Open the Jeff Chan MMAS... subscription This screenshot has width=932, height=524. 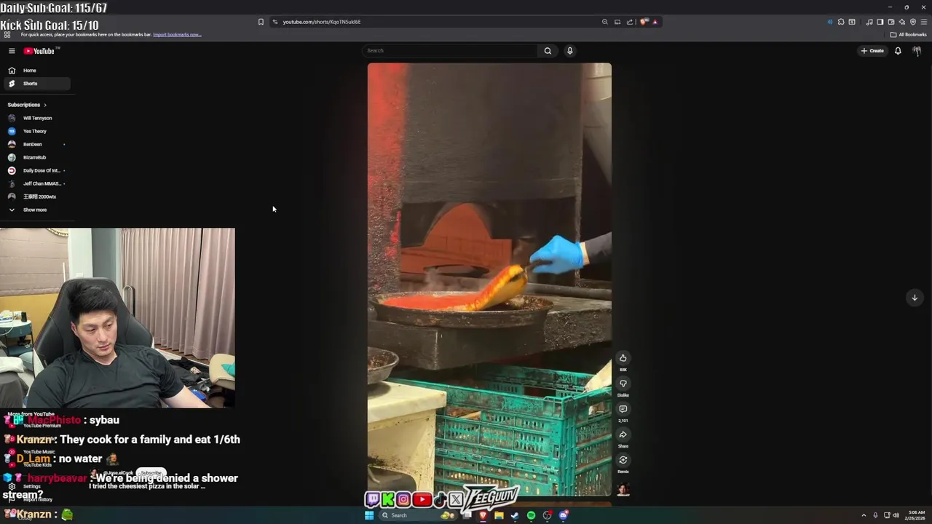tap(36, 183)
